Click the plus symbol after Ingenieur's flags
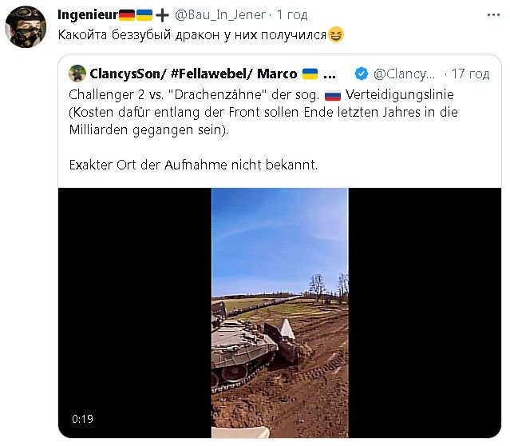 tap(163, 15)
